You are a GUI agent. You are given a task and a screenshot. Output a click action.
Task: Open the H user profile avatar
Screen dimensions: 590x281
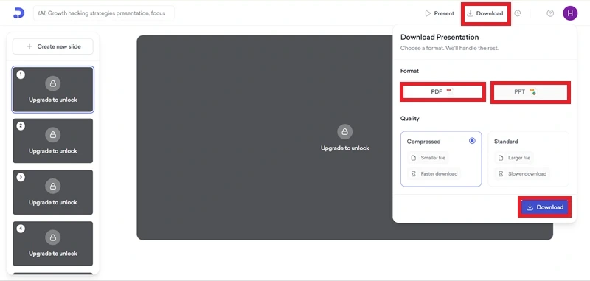tap(570, 13)
